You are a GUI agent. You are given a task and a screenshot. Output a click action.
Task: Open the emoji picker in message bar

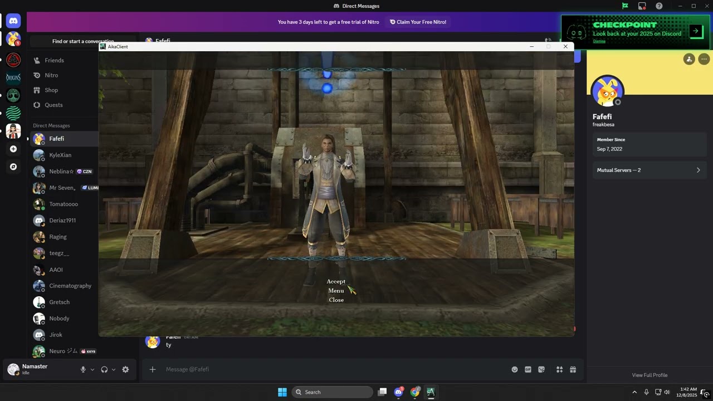click(514, 369)
